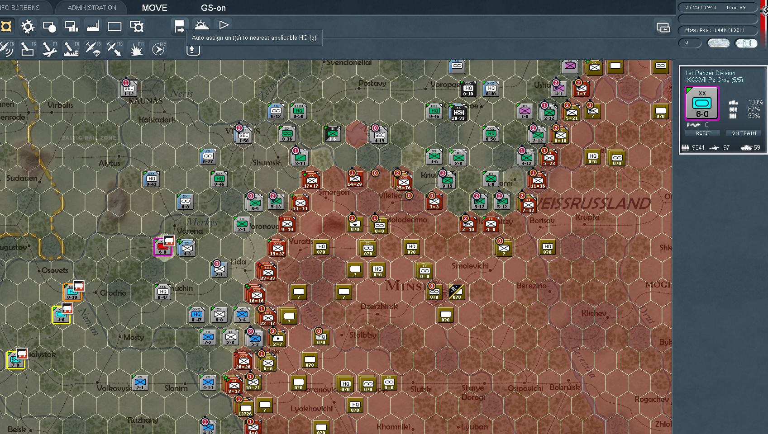Select the yellow-outlined 4-0 panzer unit
Screen dimensions: 768x434
coord(61,315)
